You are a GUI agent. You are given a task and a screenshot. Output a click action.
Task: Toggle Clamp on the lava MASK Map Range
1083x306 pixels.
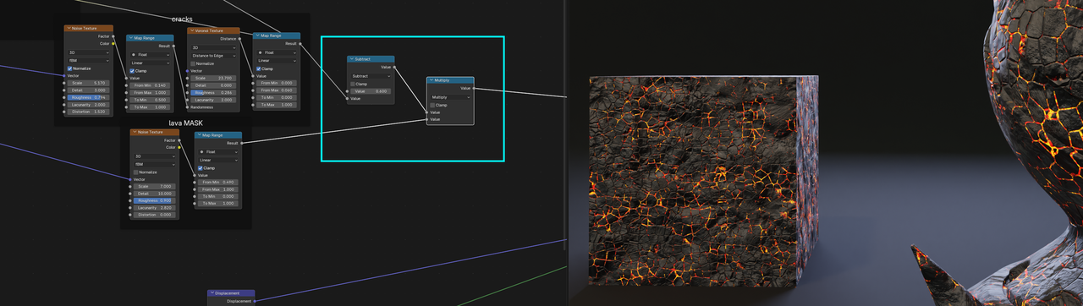pyautogui.click(x=201, y=167)
